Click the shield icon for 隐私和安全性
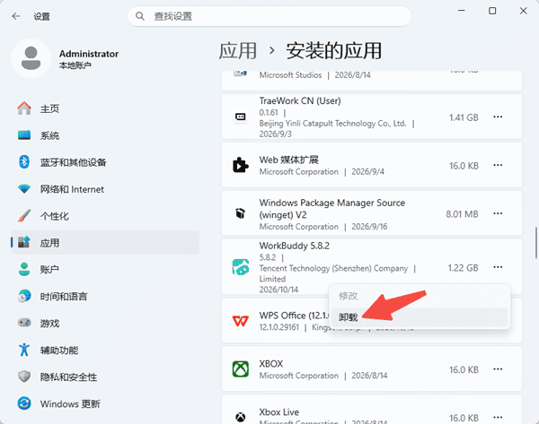This screenshot has width=539, height=424. [24, 376]
